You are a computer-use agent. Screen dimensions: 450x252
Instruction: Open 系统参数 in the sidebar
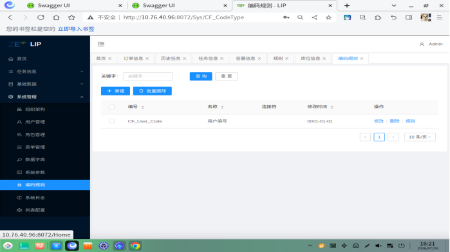45,172
